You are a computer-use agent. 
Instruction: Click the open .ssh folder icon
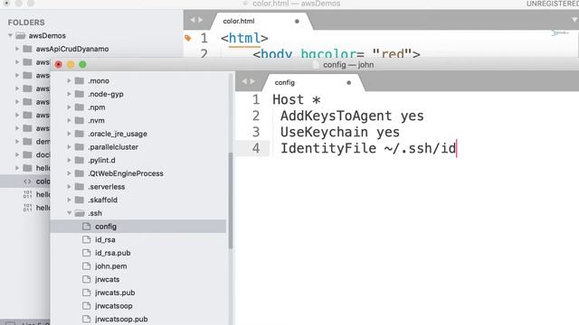(80, 213)
